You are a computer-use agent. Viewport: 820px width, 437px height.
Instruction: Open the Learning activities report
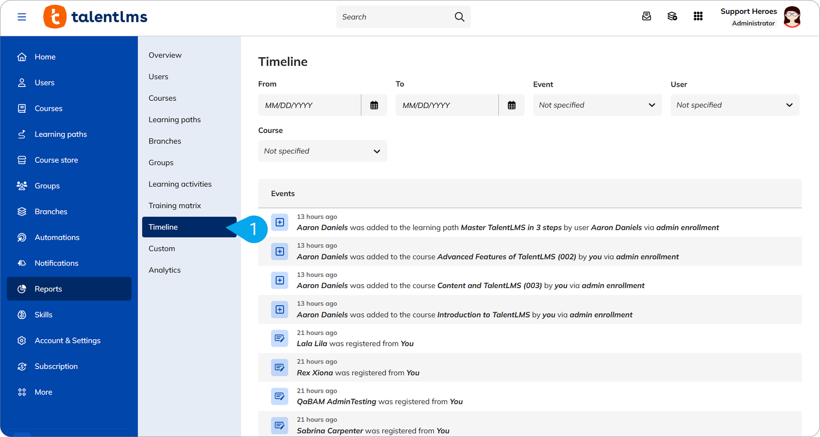click(x=180, y=184)
